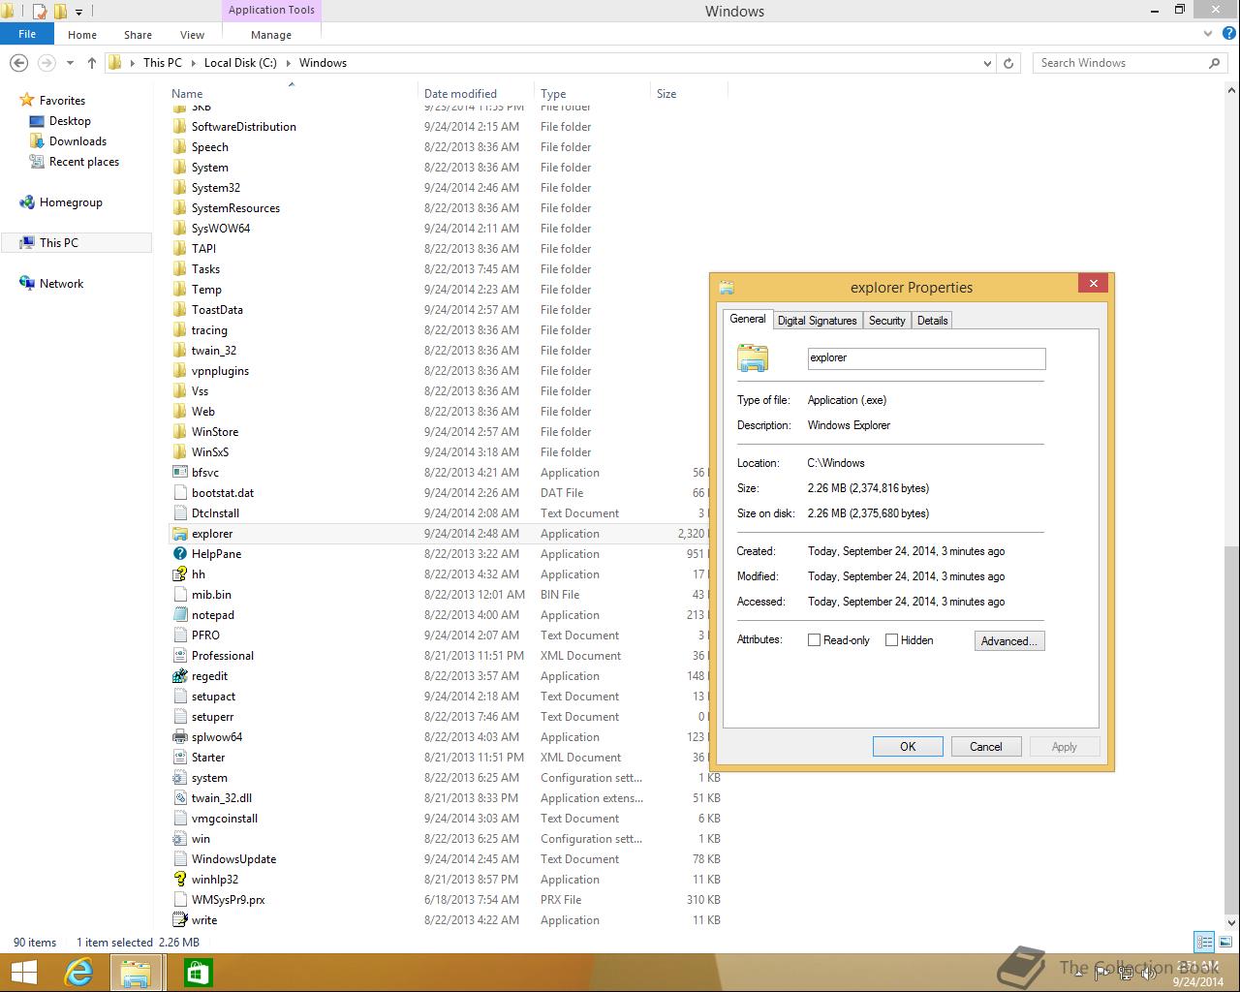Open Internet Explorer from taskbar
1240x992 pixels.
[78, 973]
